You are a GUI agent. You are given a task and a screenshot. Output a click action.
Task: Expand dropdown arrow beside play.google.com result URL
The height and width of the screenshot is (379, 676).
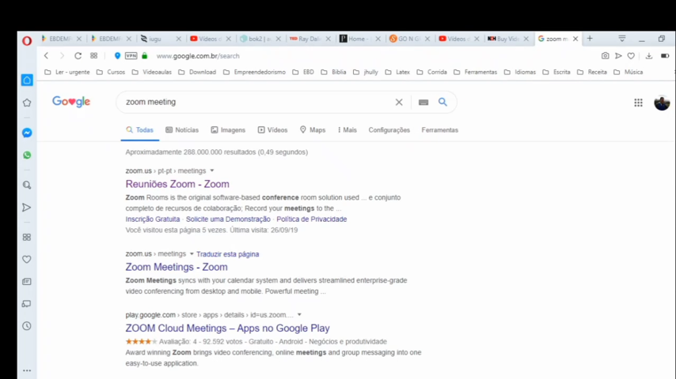click(299, 315)
